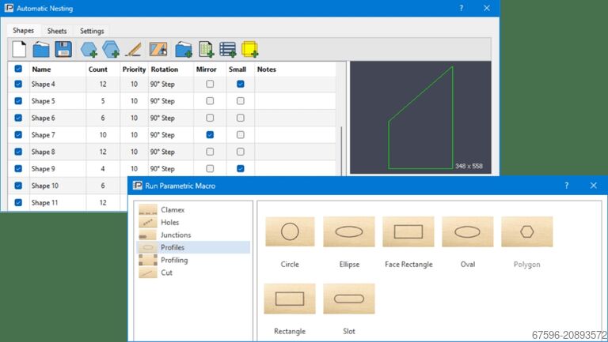Click the add list rows icon
Screen dimensions: 608x342
228,49
